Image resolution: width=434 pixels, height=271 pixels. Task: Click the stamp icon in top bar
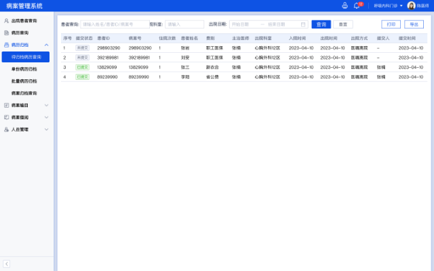[x=344, y=5]
